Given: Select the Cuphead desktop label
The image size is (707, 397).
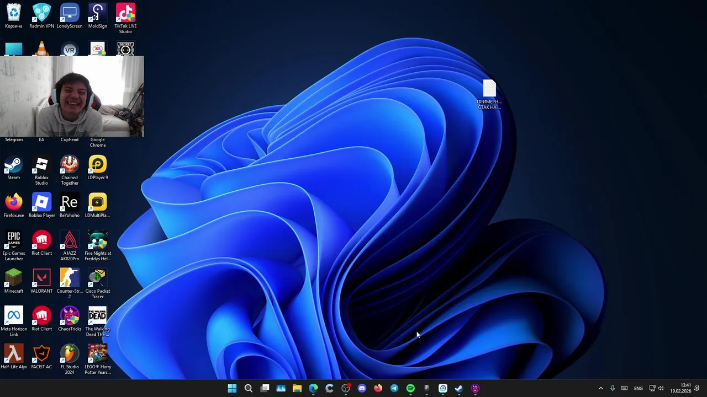Looking at the screenshot, I should coord(70,140).
